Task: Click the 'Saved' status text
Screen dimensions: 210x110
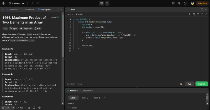Action: (x=80, y=84)
